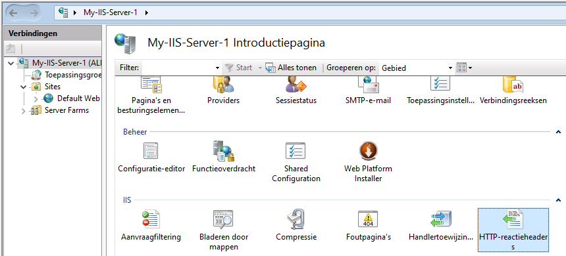The image size is (566, 256).
Task: Select the Sites tree item
Action: tap(53, 87)
